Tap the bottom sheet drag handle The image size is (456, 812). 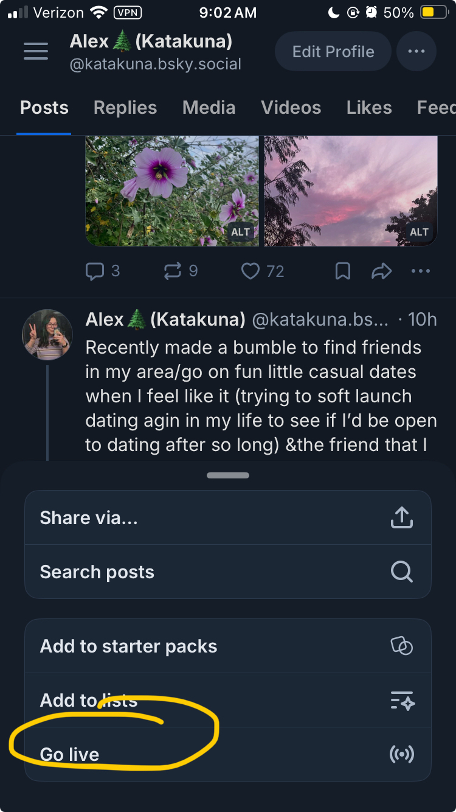(228, 475)
